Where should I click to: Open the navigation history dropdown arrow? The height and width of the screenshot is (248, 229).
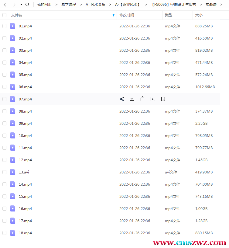21,5
